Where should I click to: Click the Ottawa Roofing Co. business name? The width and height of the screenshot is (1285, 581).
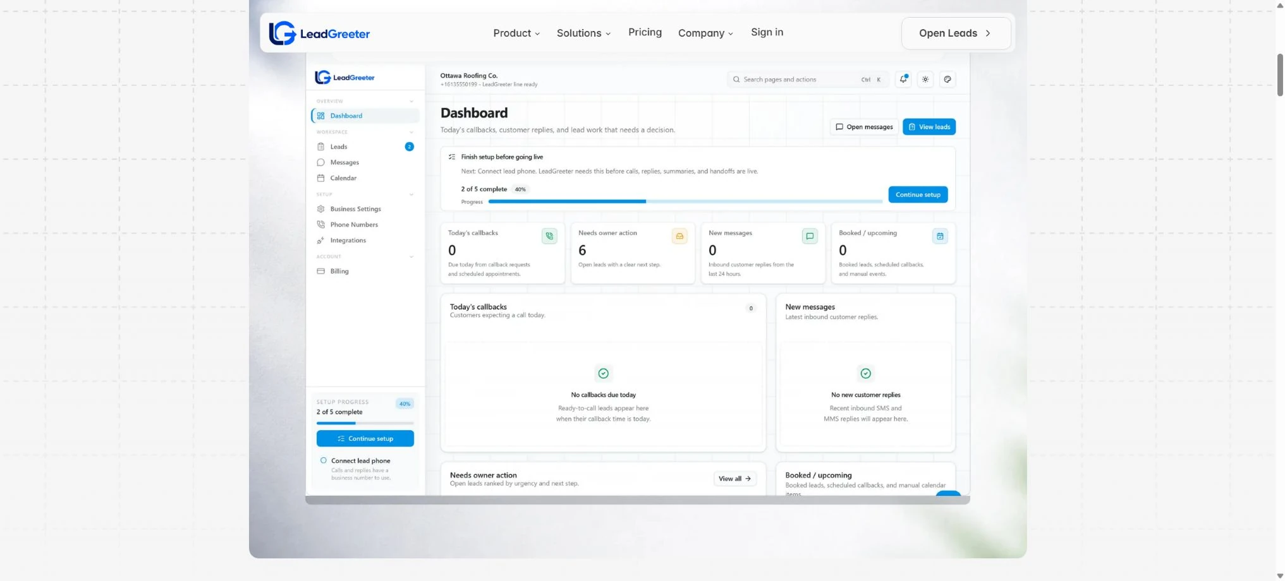click(469, 76)
